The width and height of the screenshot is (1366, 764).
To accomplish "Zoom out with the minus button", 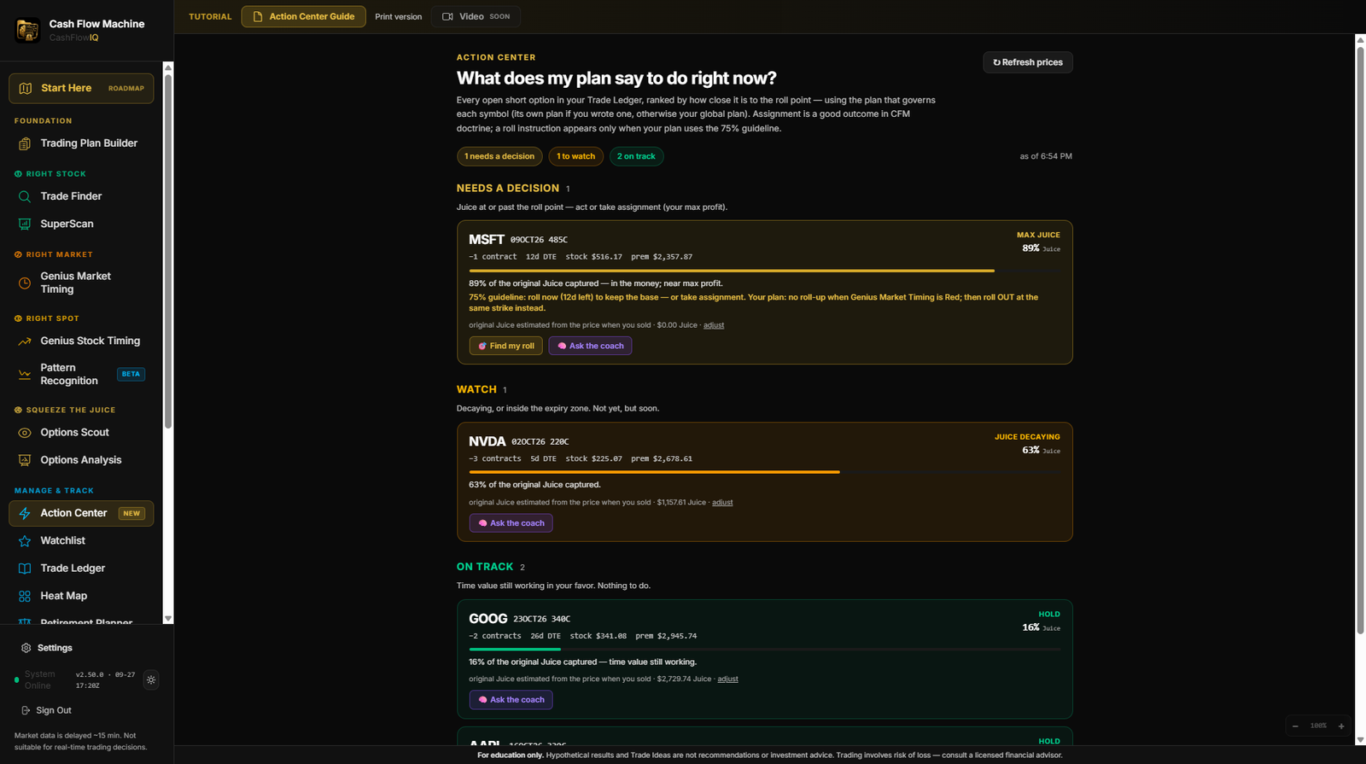I will (x=1295, y=726).
